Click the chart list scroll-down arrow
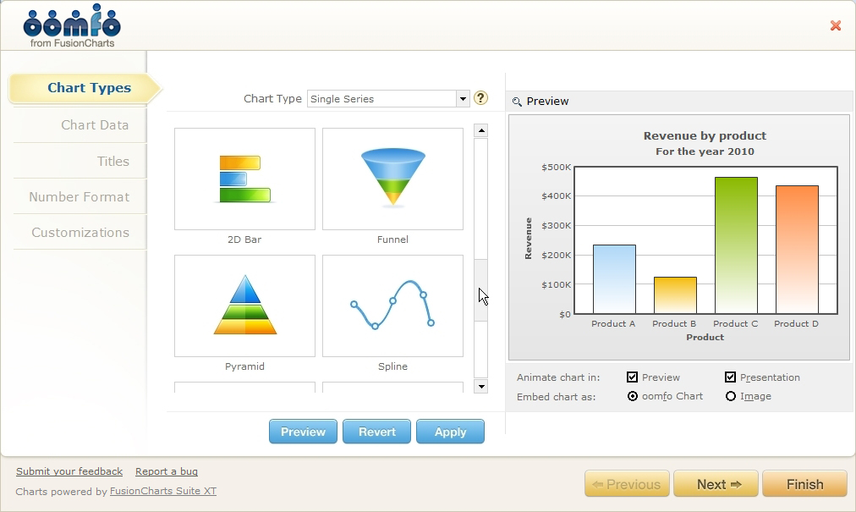The image size is (856, 512). 480,386
